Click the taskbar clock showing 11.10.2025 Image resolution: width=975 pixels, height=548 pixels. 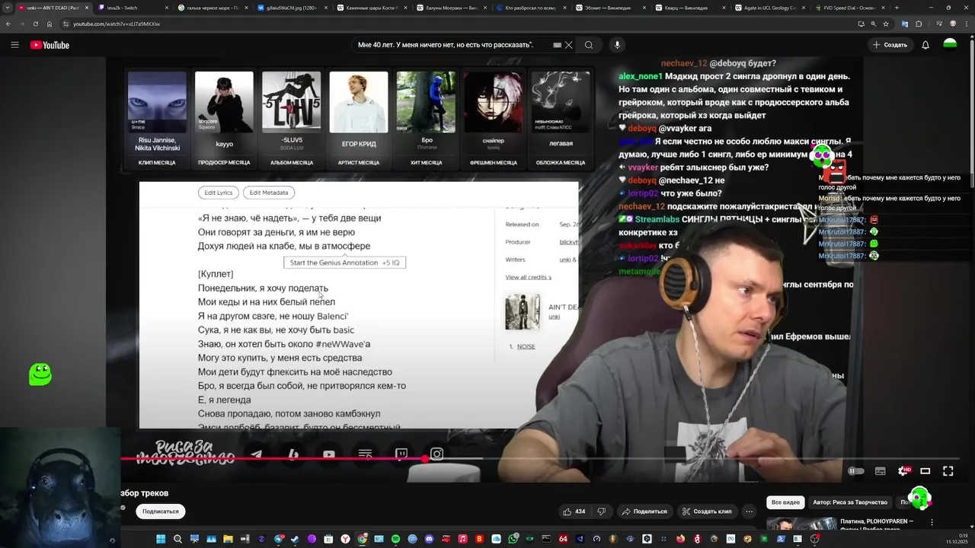pyautogui.click(x=956, y=539)
